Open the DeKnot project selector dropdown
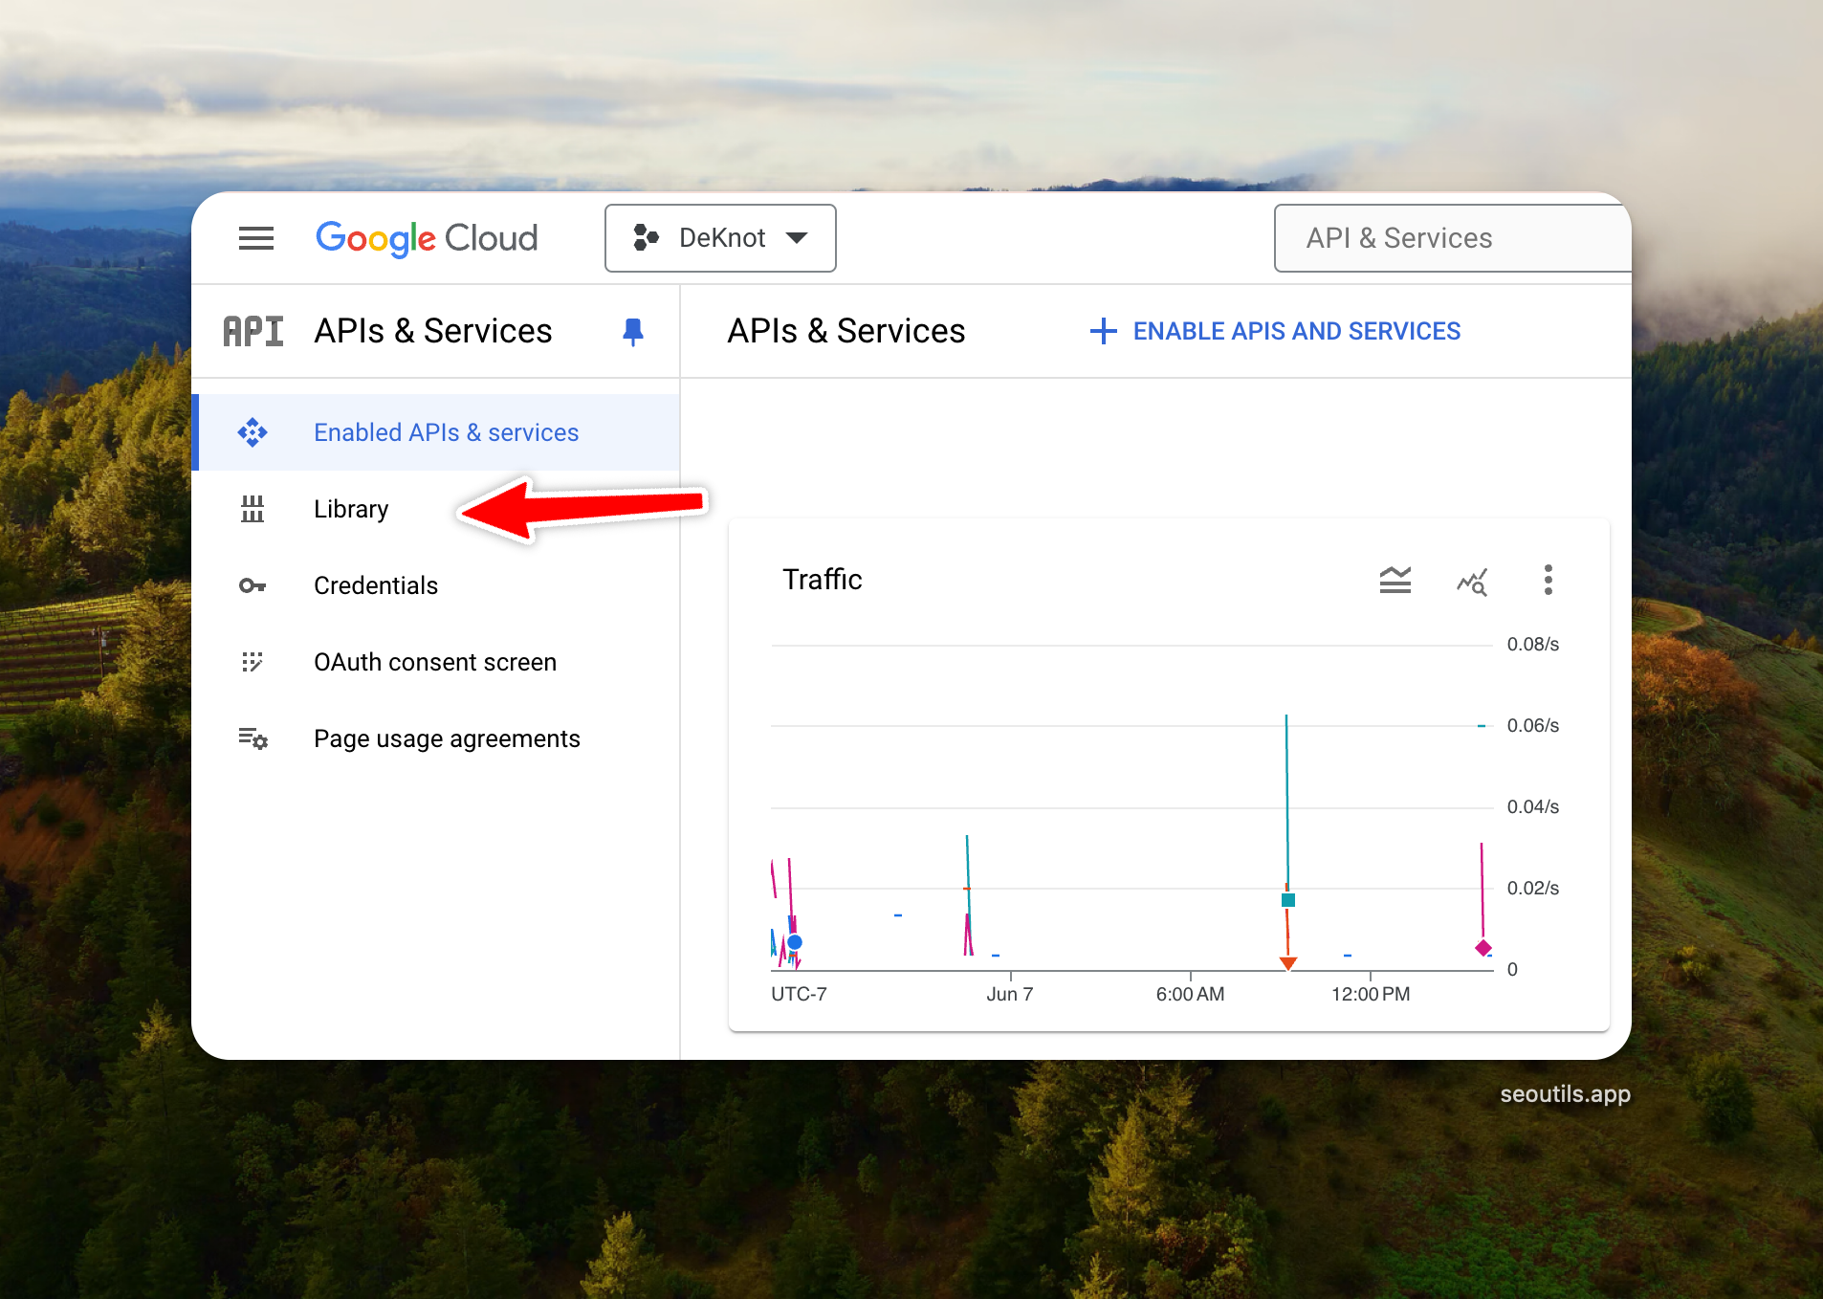Screen dimensions: 1823x1299 point(720,238)
